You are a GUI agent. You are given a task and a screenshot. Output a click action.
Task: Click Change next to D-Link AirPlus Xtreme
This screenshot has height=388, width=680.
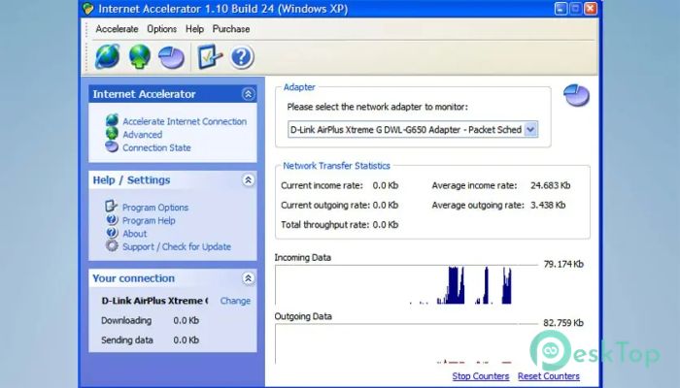point(235,301)
